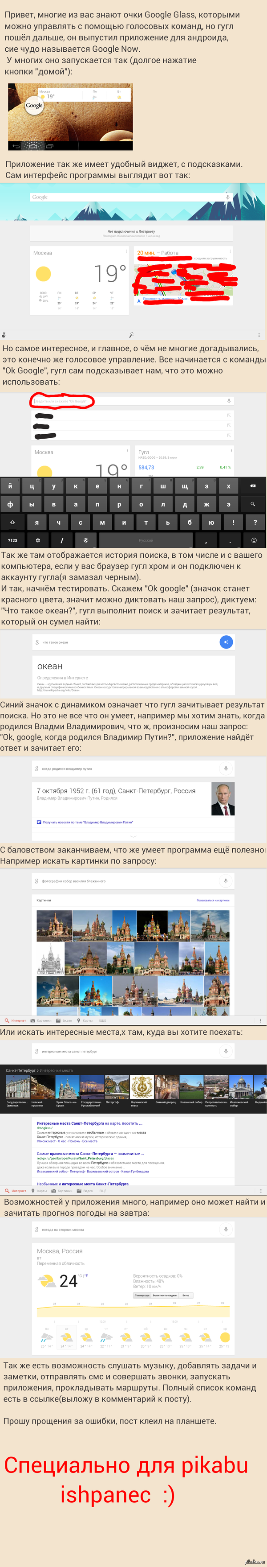This screenshot has height=1567, width=267.
Task: Open emoji with the smiley key
Action: pos(254,539)
